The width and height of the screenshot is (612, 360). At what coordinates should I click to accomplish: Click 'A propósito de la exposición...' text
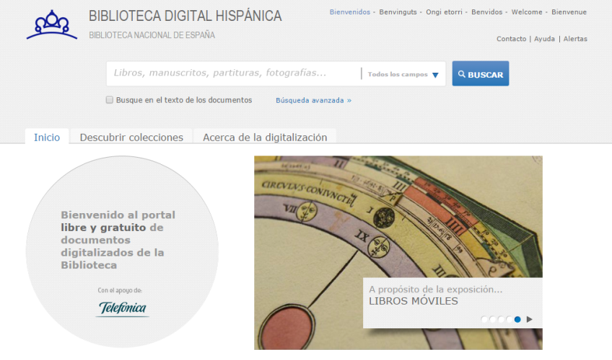(x=436, y=289)
